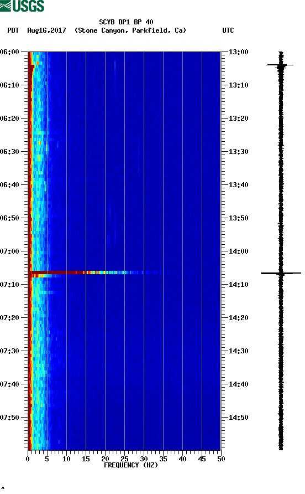Click the "PDT" timezone label
Viewport: 305px width, 494px height.
tap(13, 30)
